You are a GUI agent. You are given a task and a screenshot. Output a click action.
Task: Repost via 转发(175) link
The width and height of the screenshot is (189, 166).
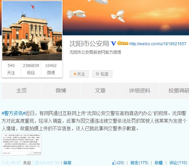[139, 163]
